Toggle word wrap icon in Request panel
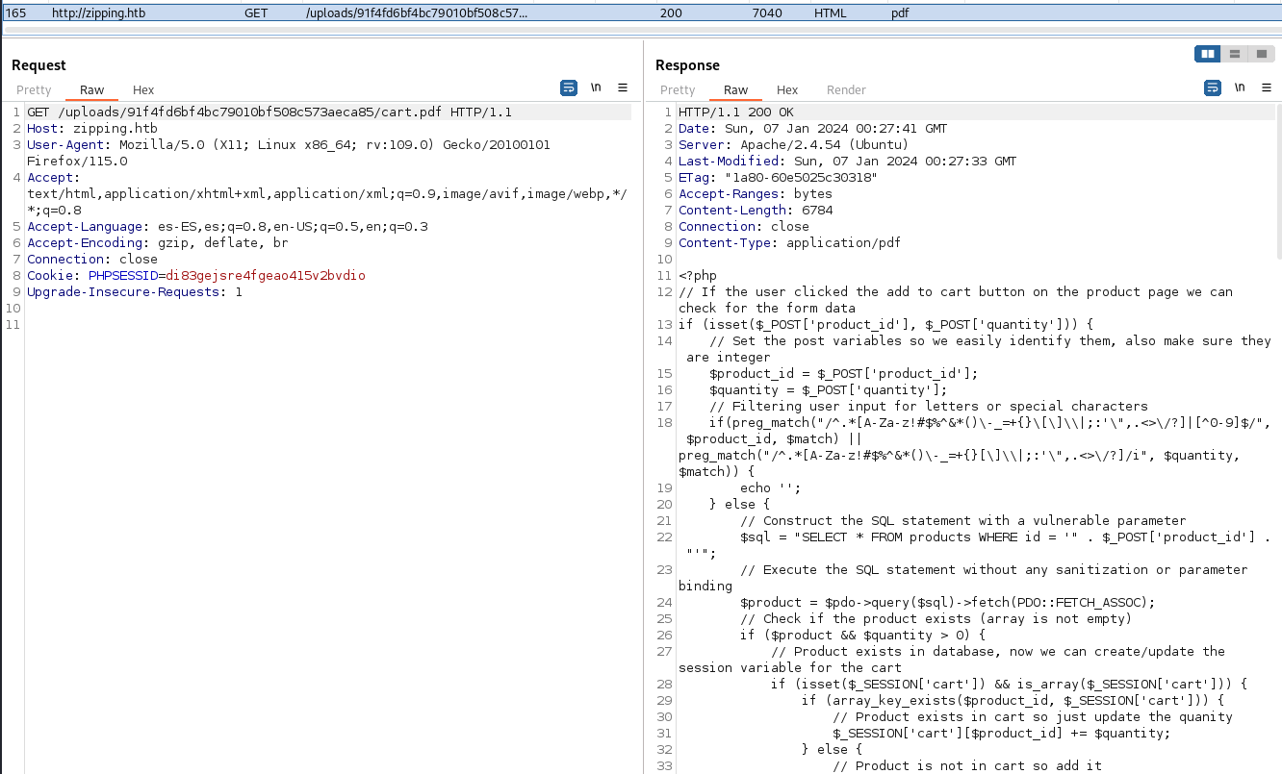Screen dimensions: 1282x774 coord(569,87)
